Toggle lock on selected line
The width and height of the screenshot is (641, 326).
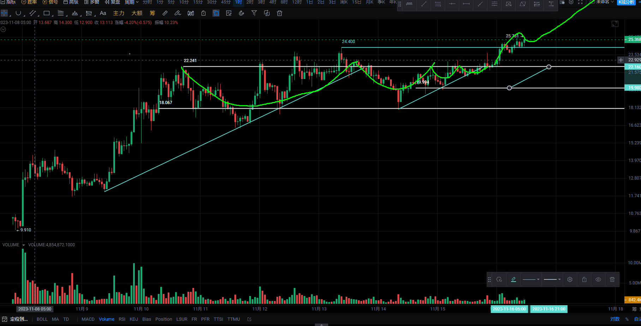coord(584,279)
